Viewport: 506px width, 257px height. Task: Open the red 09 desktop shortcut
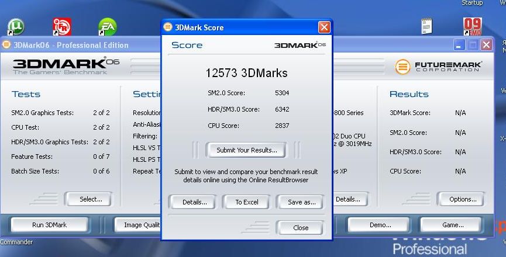click(472, 27)
